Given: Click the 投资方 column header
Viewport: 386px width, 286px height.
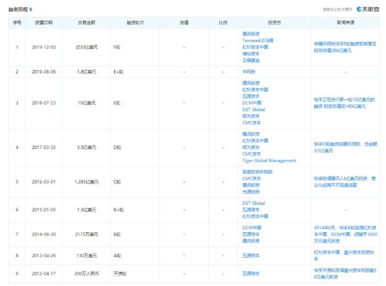Looking at the screenshot, I should coord(274,23).
